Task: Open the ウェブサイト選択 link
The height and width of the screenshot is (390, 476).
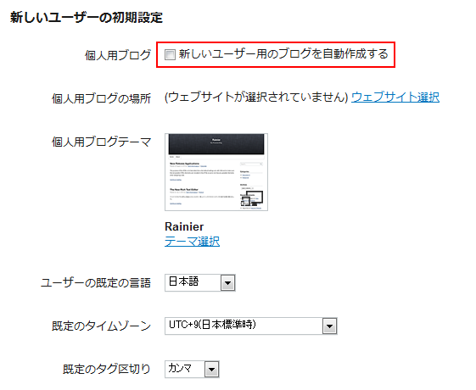Action: tap(395, 97)
